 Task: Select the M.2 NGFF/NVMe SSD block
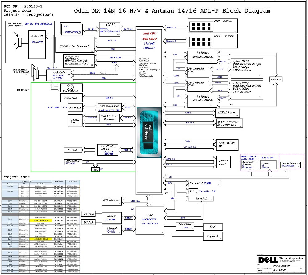pyautogui.click(x=229, y=123)
